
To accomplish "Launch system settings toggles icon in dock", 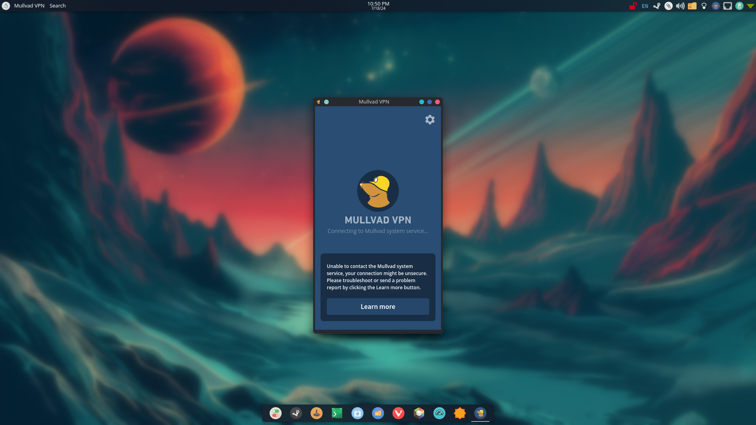I will click(x=275, y=413).
